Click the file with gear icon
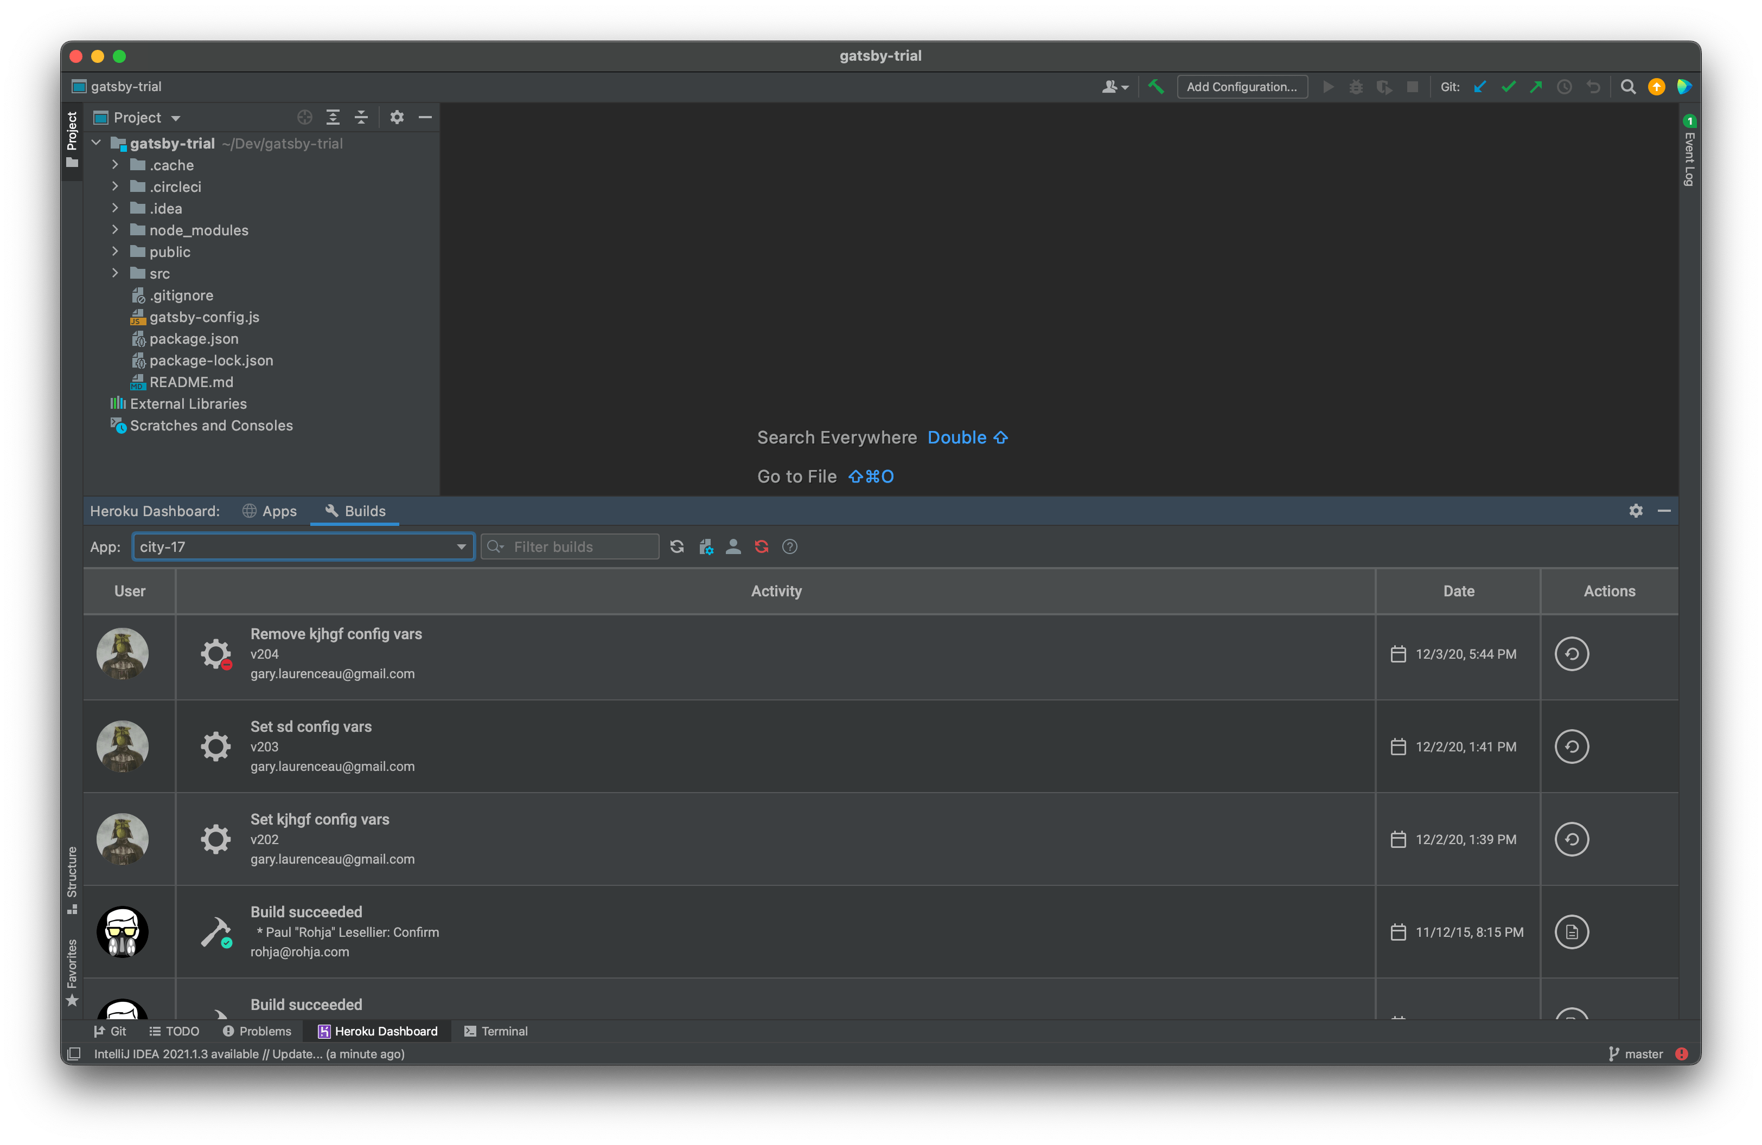1762x1145 pixels. click(x=706, y=546)
